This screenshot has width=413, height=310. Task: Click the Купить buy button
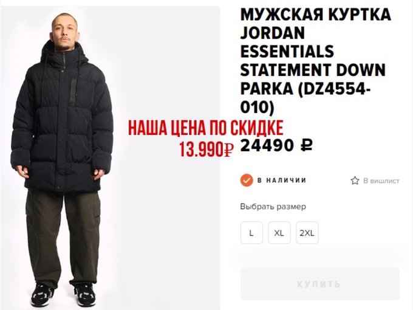(320, 284)
